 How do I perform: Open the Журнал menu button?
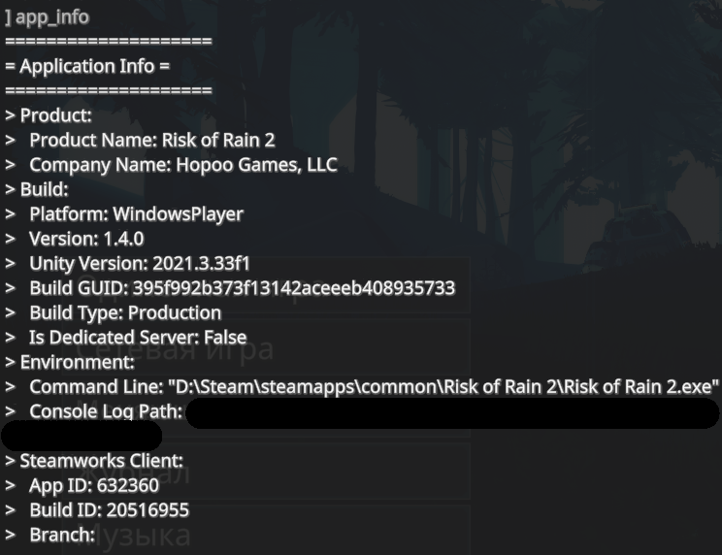click(x=266, y=472)
